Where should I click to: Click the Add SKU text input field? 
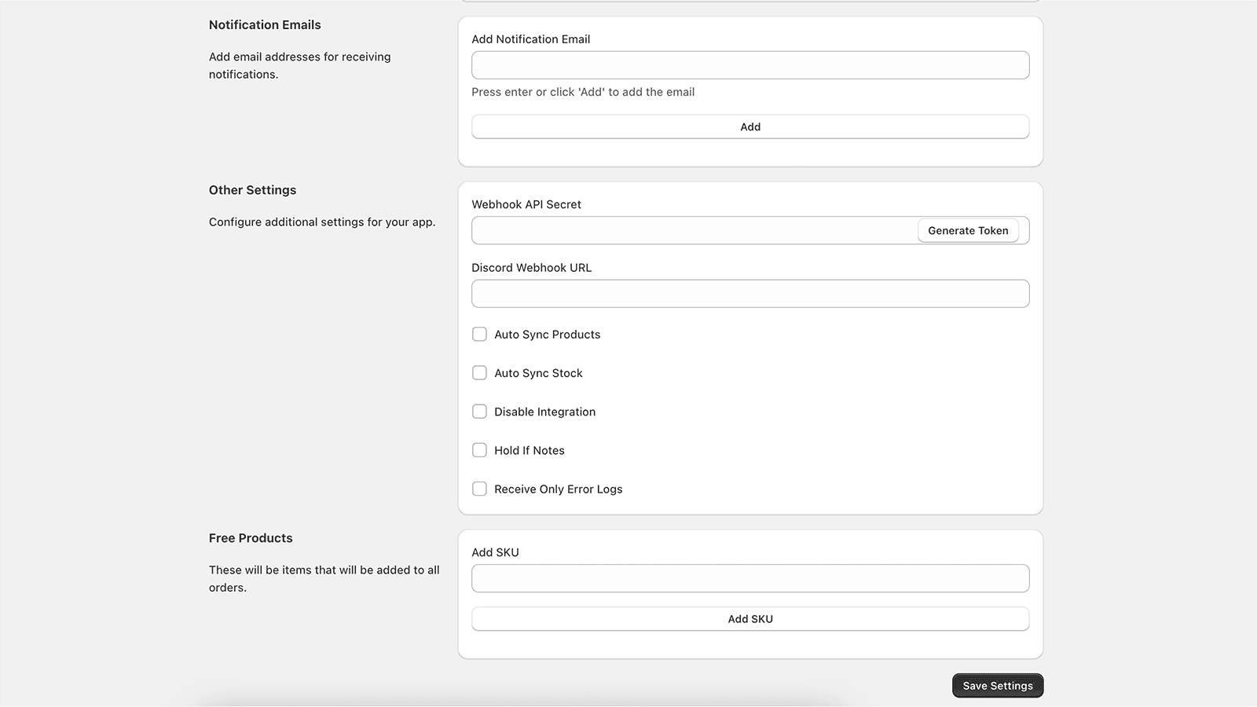[749, 579]
